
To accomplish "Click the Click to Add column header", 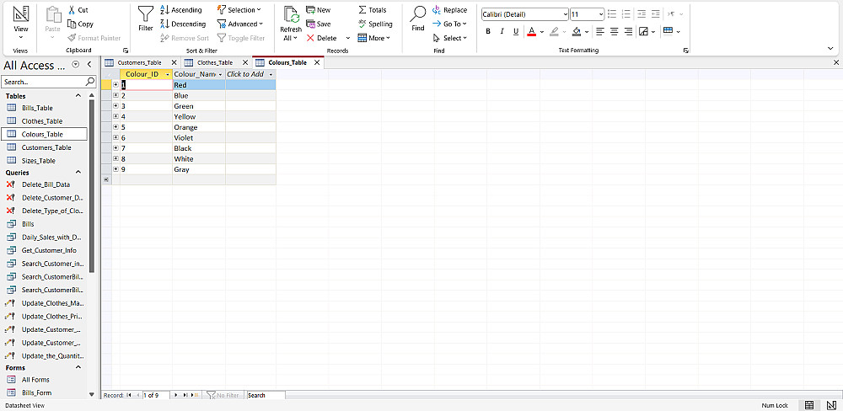I will point(250,74).
